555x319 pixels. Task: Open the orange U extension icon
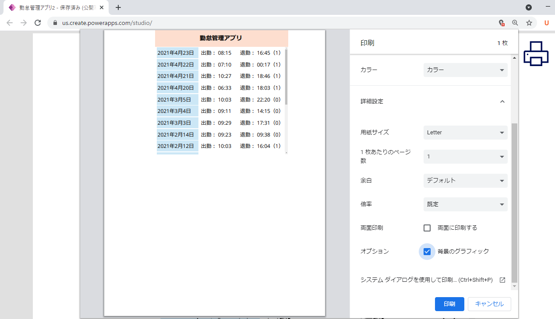tap(547, 23)
